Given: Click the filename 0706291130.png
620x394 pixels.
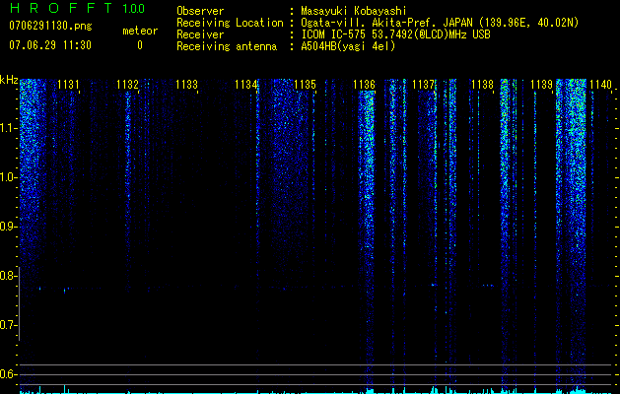Looking at the screenshot, I should (50, 26).
